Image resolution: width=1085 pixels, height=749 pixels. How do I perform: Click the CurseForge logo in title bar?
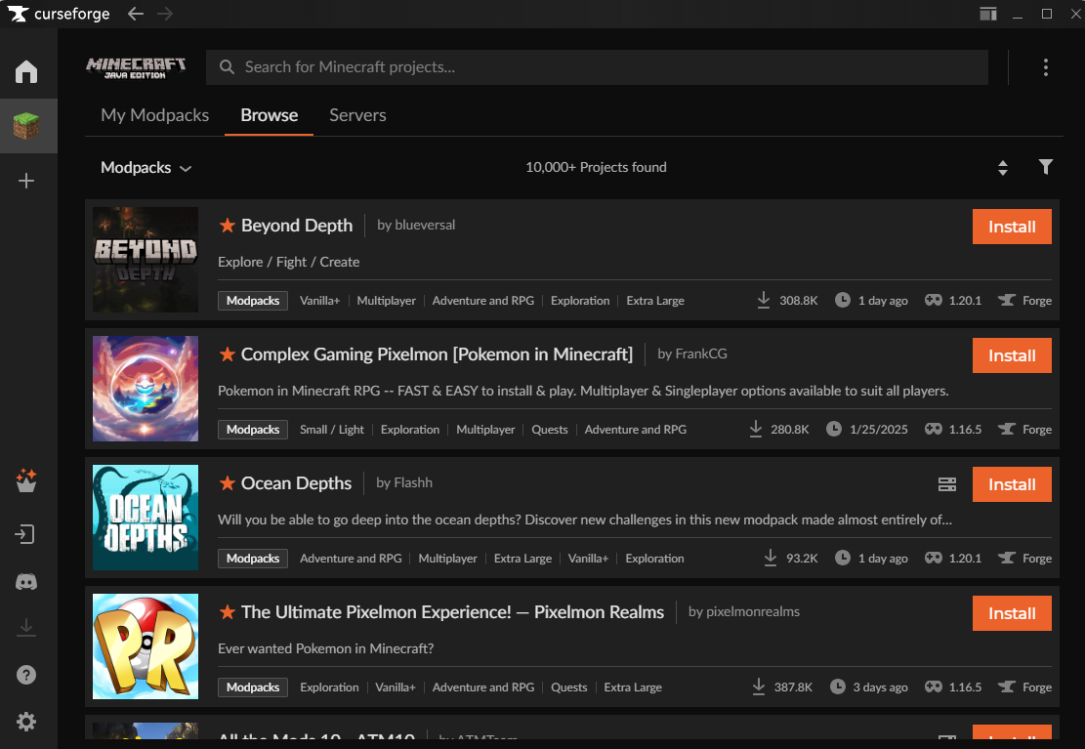(59, 14)
